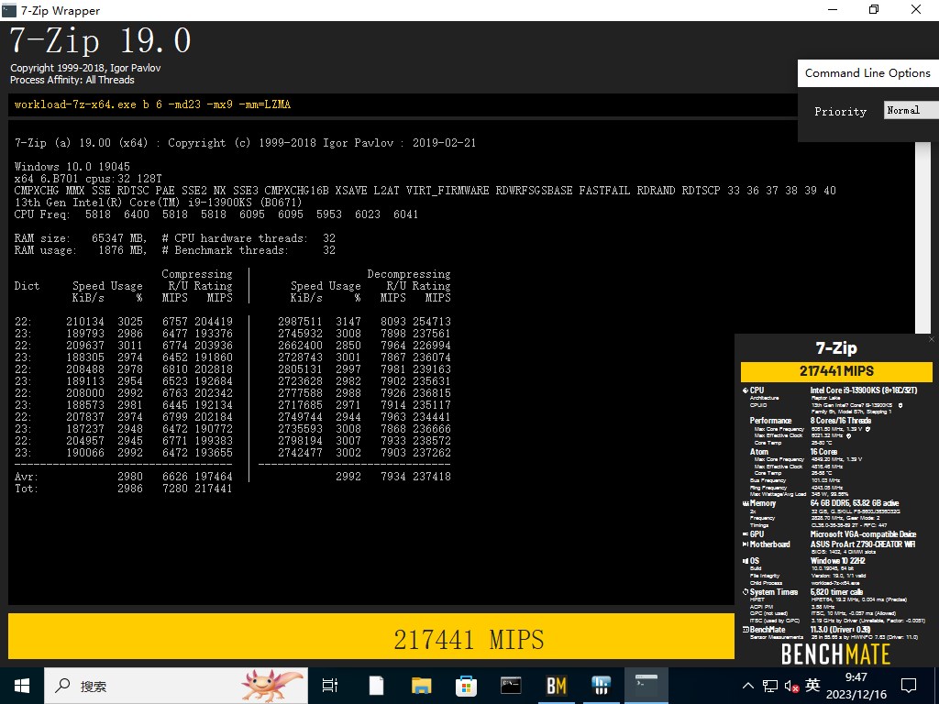Click the System Timers clock icon
The width and height of the screenshot is (939, 704).
[746, 592]
